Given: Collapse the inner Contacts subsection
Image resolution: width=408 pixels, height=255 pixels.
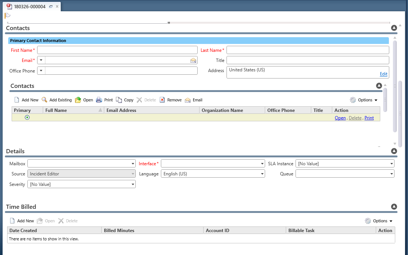Looking at the screenshot, I should point(379,86).
